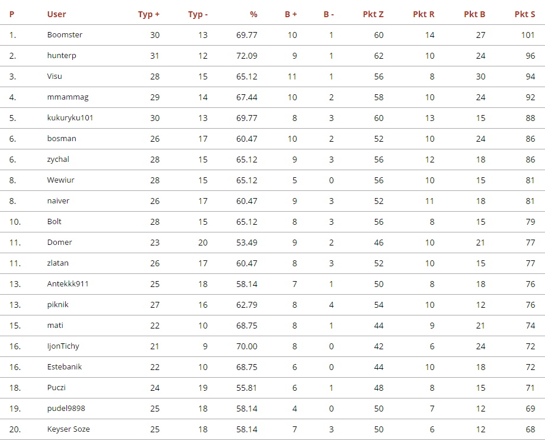Open IjonTichy's user entry
Screen dimensions: 545x440
[x=63, y=346]
